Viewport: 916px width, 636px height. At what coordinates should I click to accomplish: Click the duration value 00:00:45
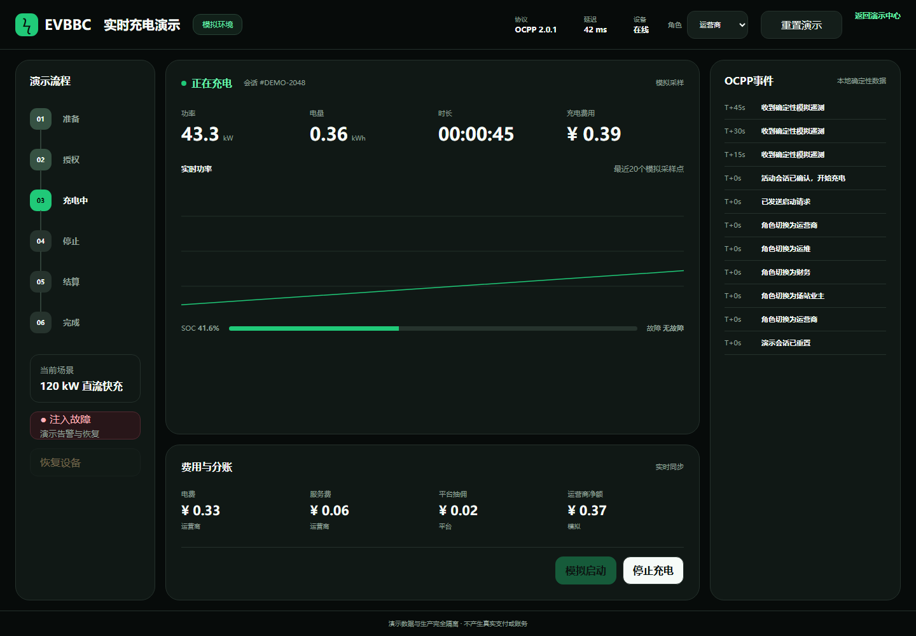tap(476, 134)
